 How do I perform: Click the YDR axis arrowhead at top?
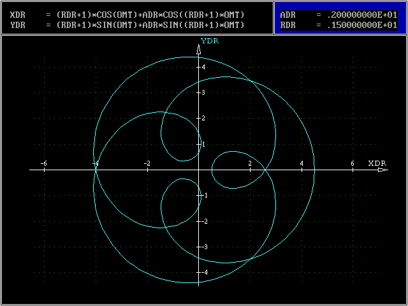(x=199, y=50)
